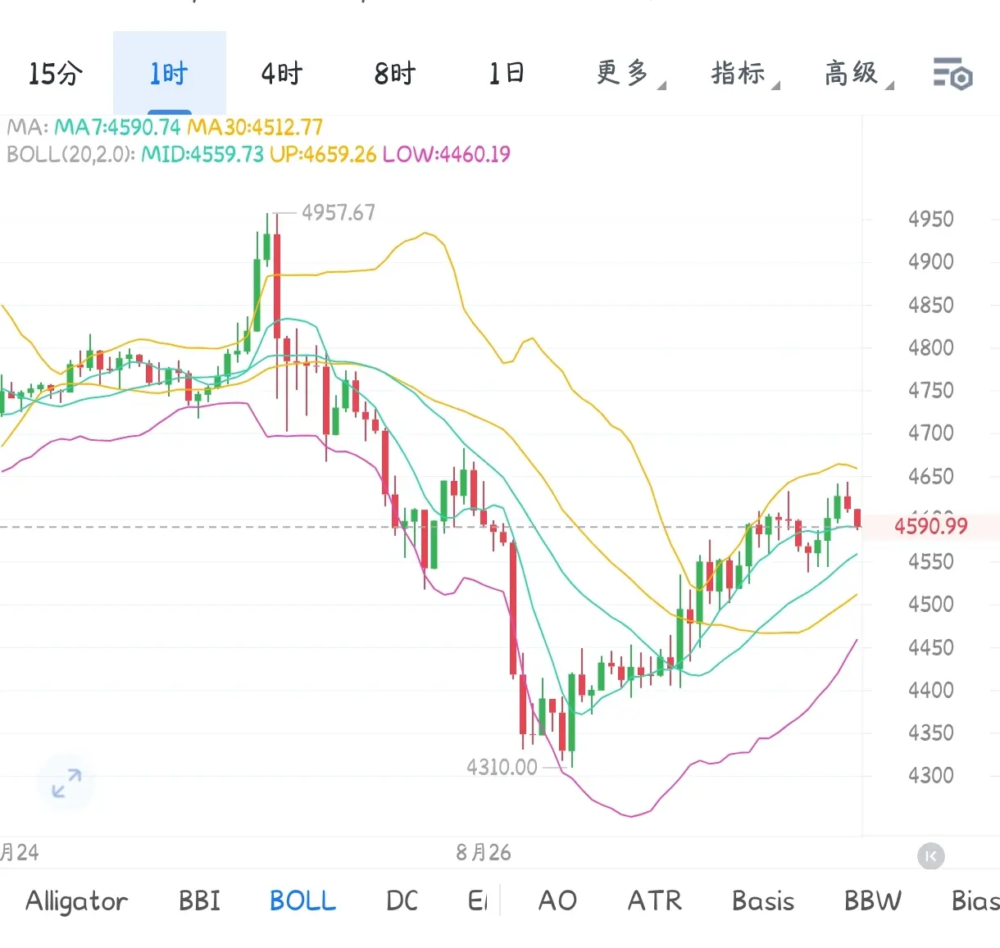
Task: Click the BOLL LOW:4460.19 value
Action: click(447, 154)
